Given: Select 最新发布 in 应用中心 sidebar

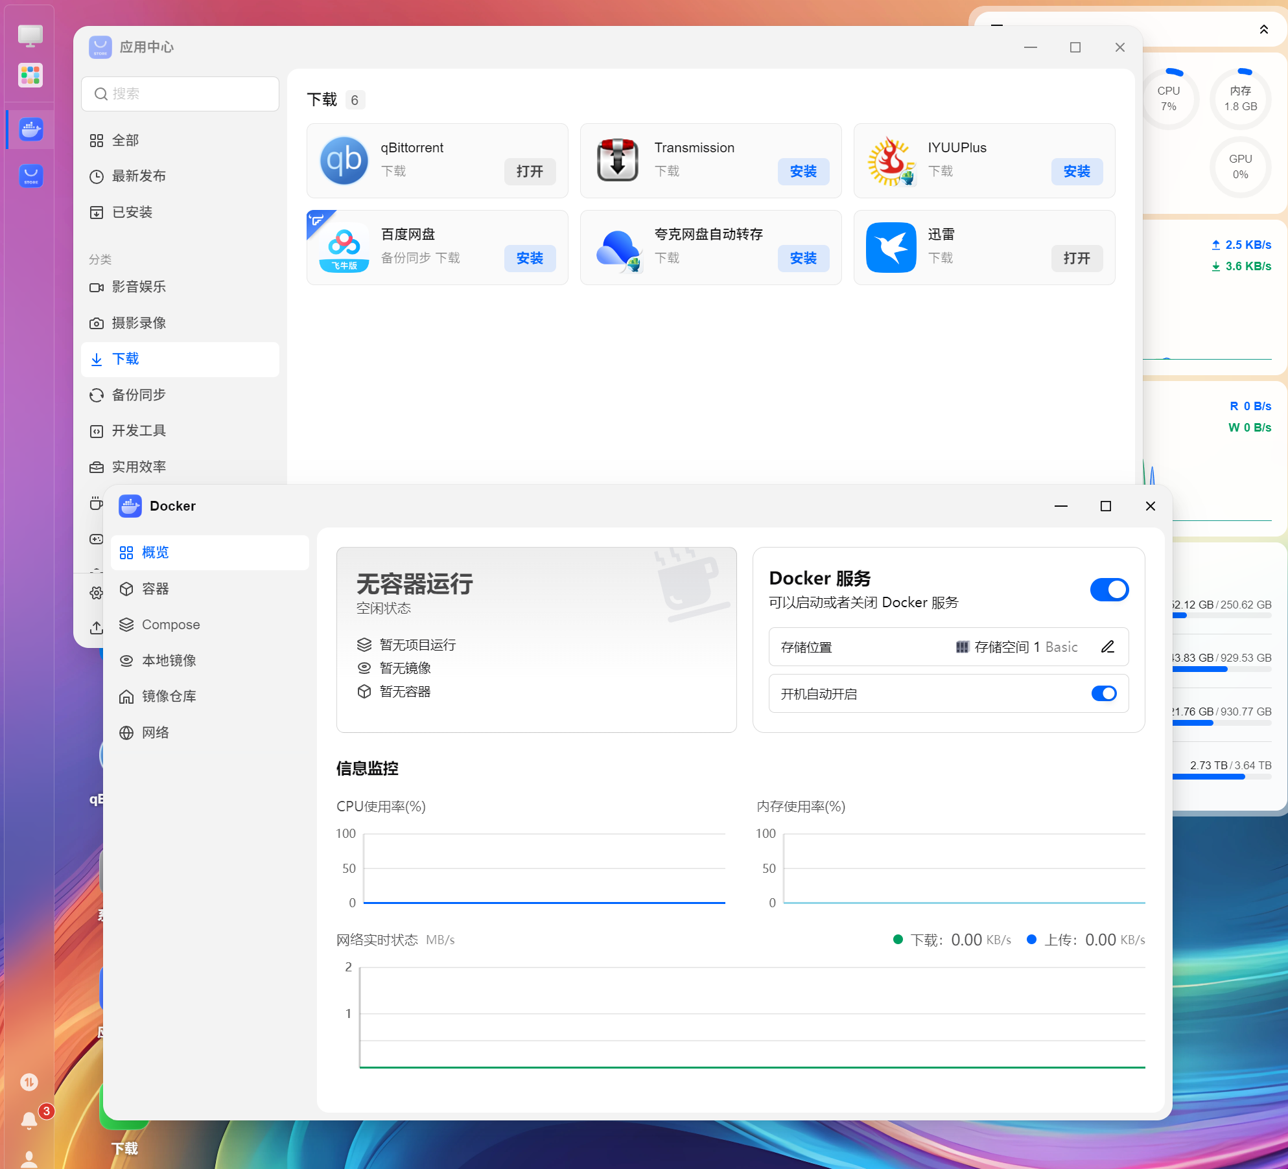Looking at the screenshot, I should (180, 176).
